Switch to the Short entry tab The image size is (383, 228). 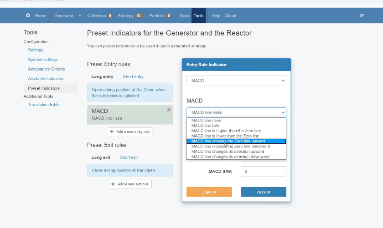(133, 77)
